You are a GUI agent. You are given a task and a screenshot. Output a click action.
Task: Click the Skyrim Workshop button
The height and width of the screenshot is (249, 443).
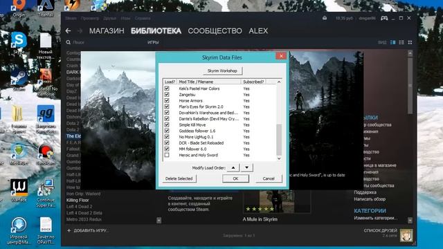coord(222,71)
